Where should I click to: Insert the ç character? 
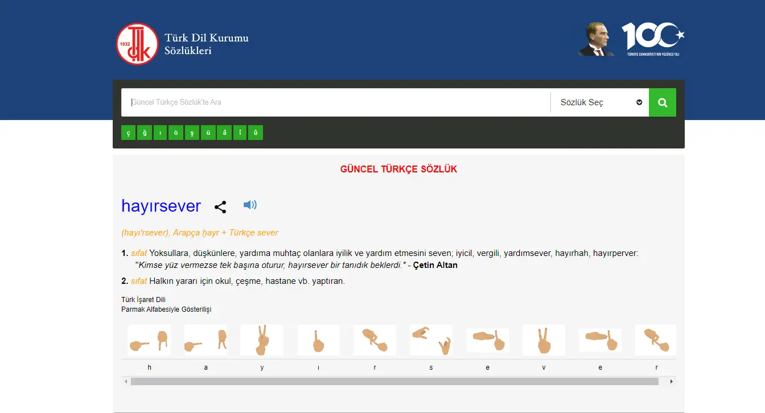pos(129,133)
